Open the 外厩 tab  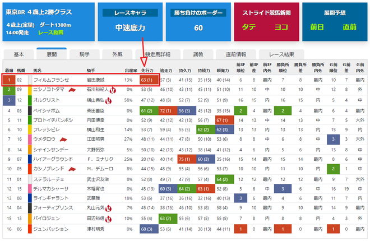tap(117, 54)
